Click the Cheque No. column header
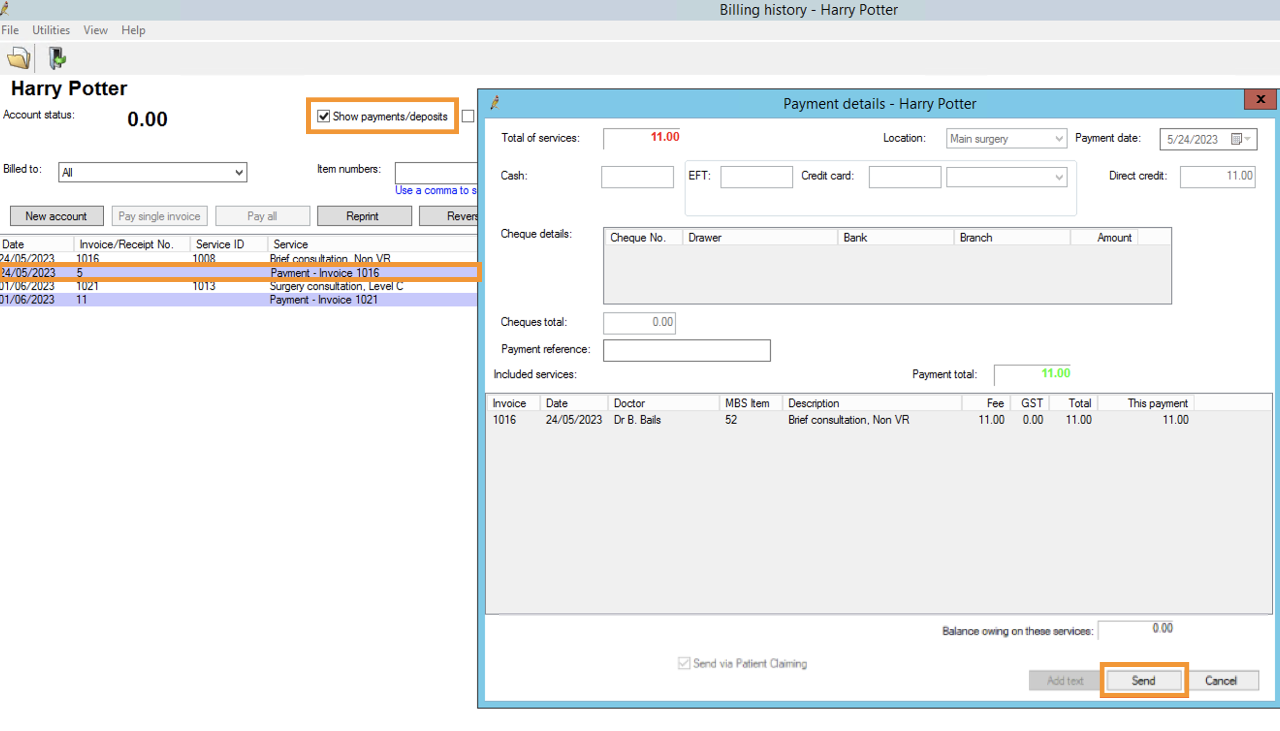1280x731 pixels. coord(644,238)
